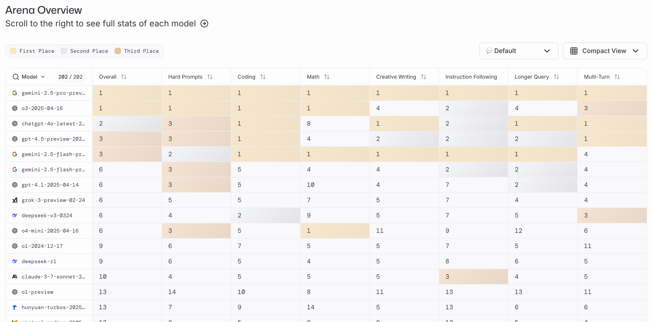Screen dimensions: 652x322
Task: Click the scroll-right arrow circle icon
Action: [x=204, y=23]
